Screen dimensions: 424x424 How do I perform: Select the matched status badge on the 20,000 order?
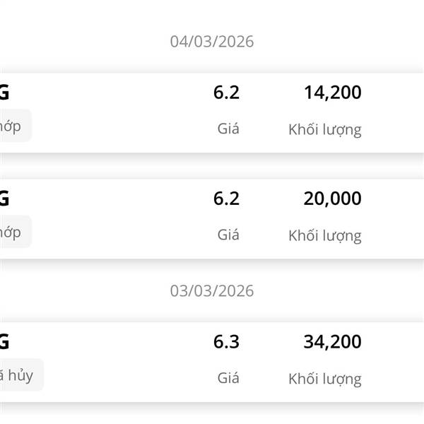[13, 232]
